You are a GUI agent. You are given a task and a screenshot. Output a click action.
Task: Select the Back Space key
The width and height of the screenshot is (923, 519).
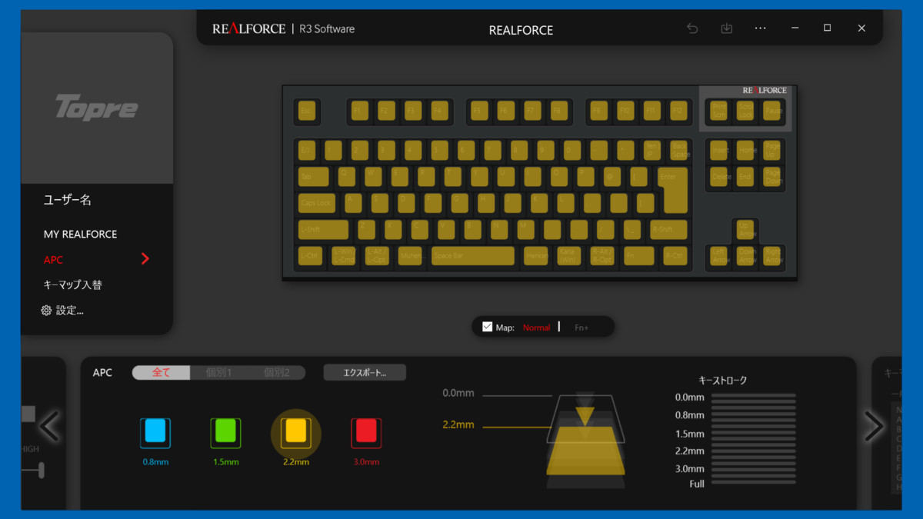pyautogui.click(x=678, y=151)
